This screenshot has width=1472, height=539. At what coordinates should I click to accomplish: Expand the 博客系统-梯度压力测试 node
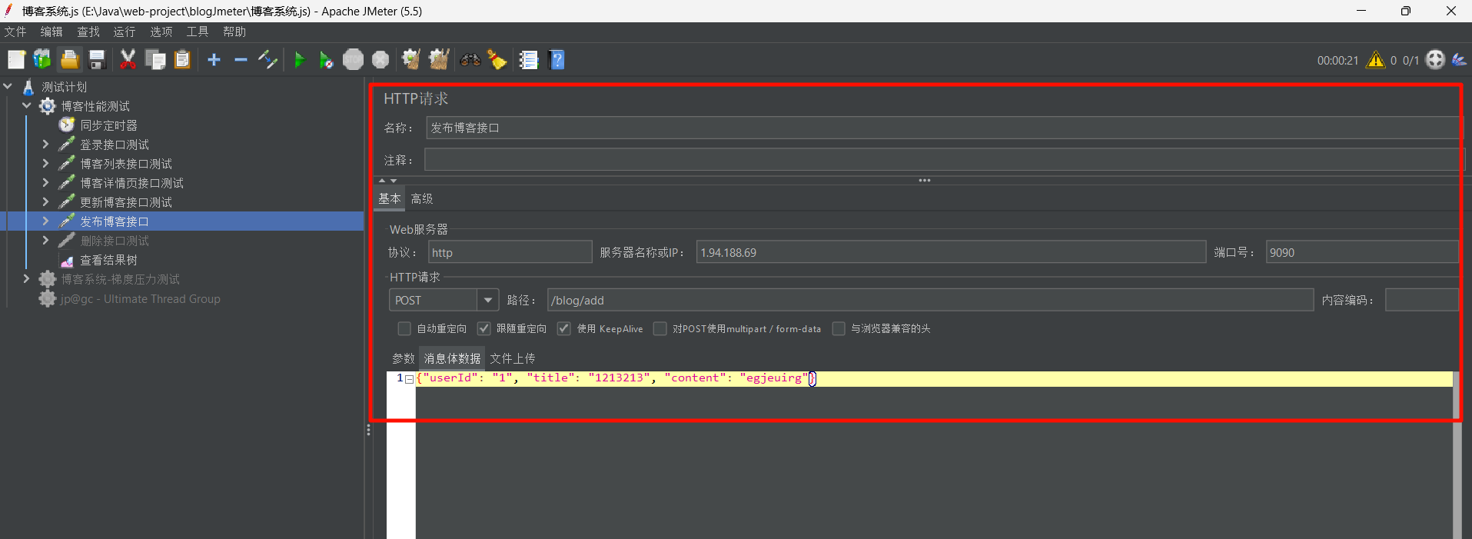point(27,278)
